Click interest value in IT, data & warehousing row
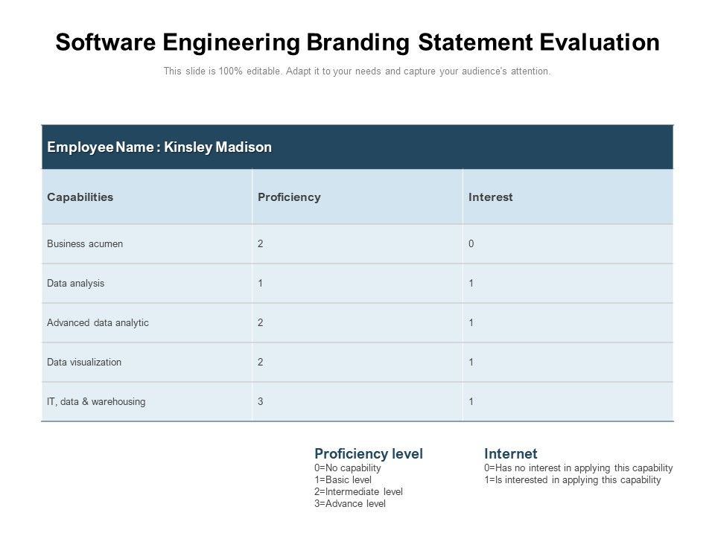 point(471,401)
